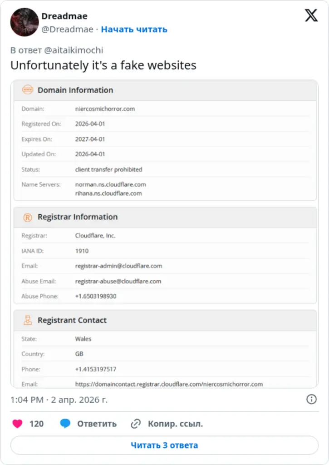
Task: Click the "Ответить" reply button
Action: 97,424
